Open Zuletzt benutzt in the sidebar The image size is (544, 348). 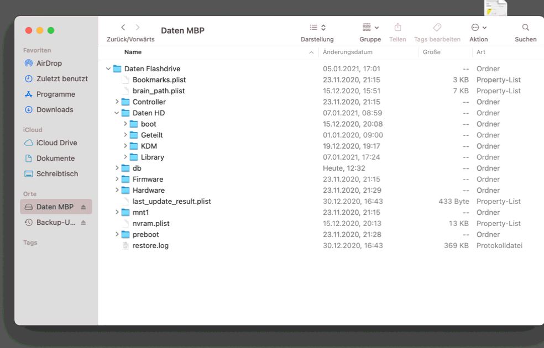click(x=56, y=78)
